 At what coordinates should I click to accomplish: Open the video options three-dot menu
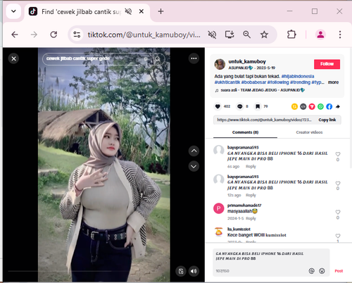click(x=194, y=58)
